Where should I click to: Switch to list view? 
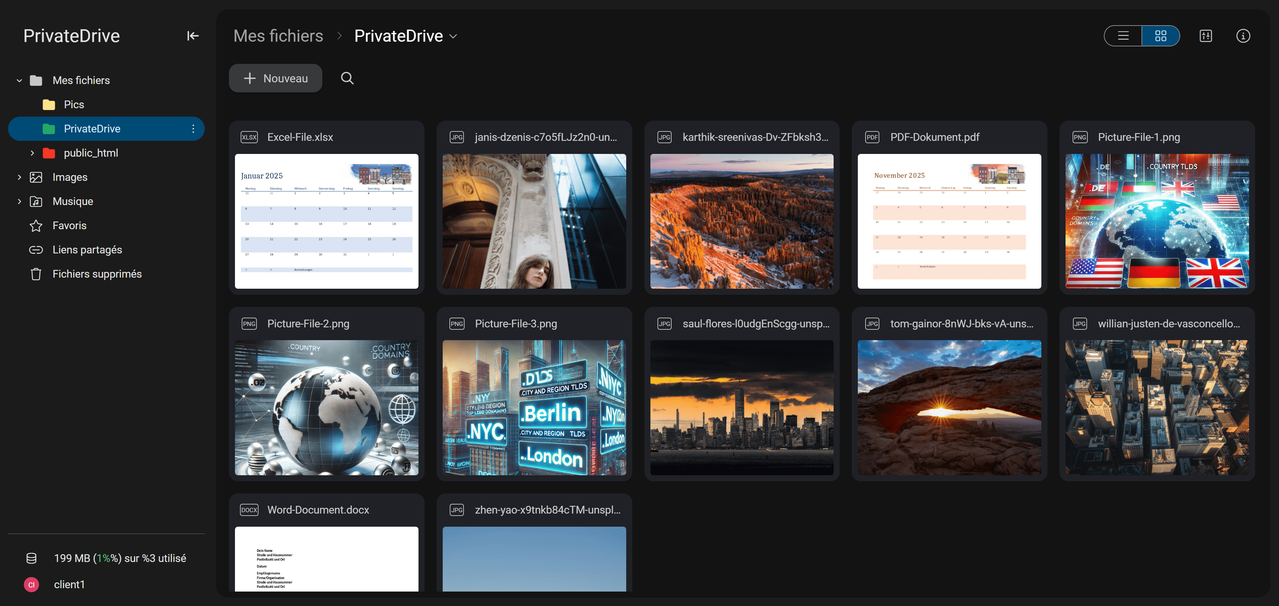[1123, 36]
